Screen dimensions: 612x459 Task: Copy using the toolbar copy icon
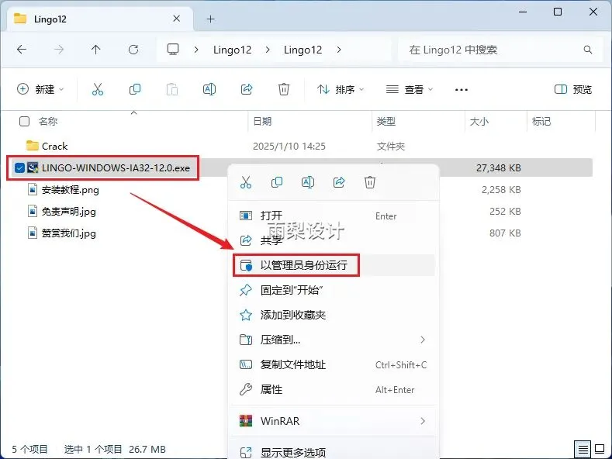[x=135, y=89]
